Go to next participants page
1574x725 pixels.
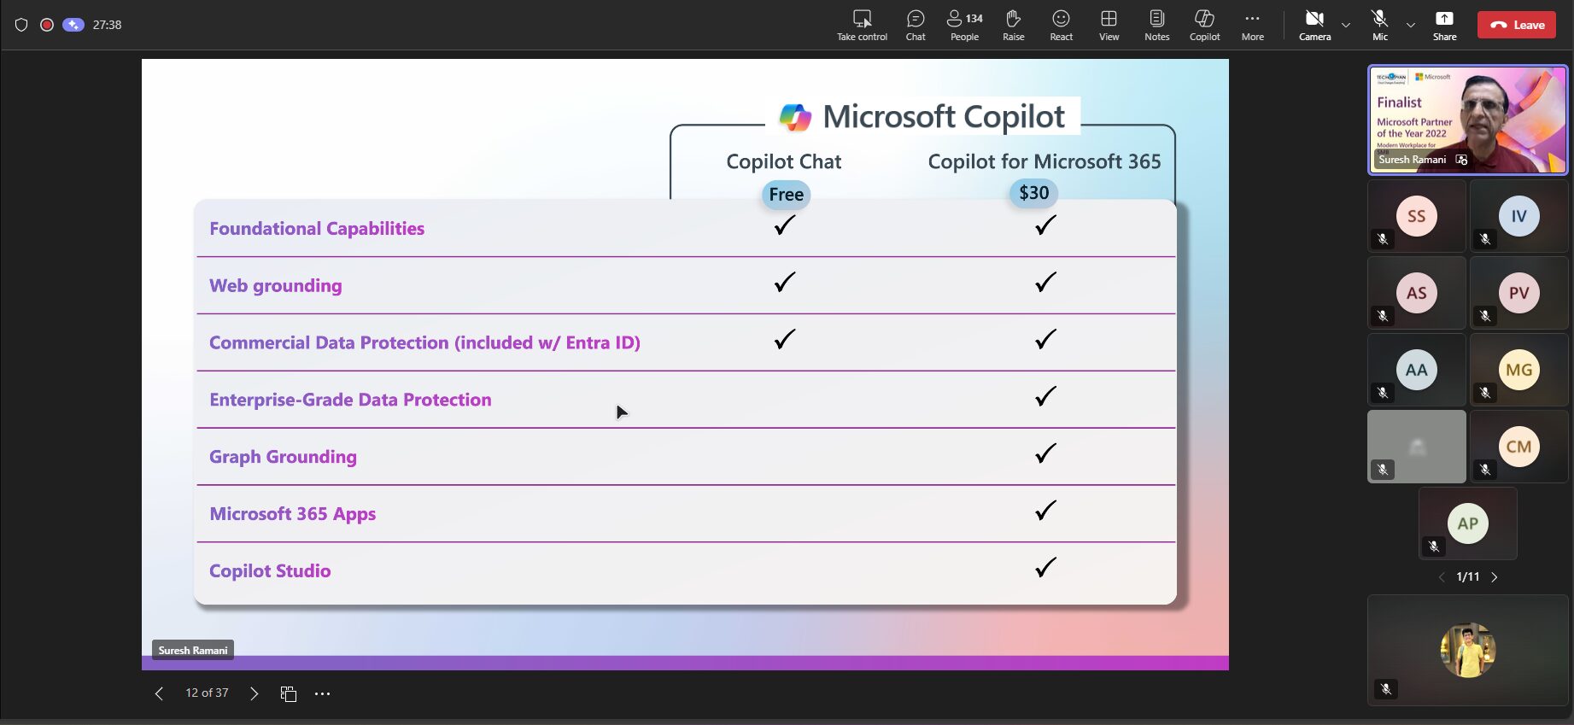click(1495, 577)
